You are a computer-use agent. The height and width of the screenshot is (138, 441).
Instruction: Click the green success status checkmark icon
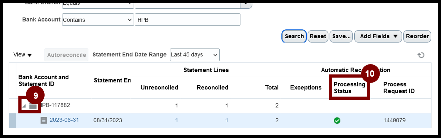pyautogui.click(x=337, y=121)
